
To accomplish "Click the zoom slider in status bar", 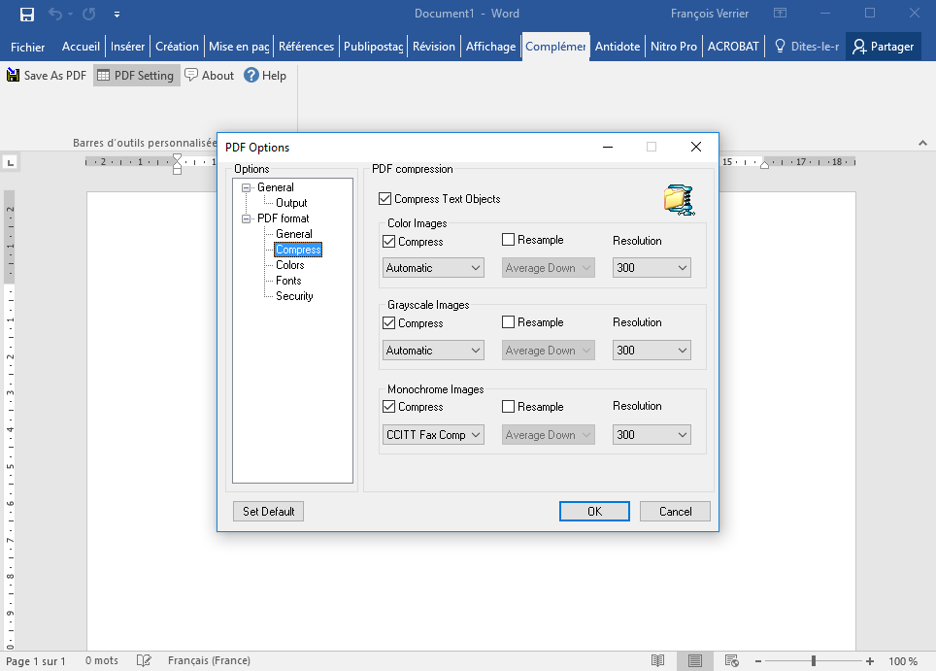I will 812,660.
